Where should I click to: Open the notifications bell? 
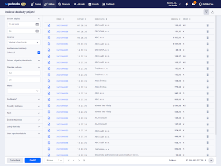point(187,4)
